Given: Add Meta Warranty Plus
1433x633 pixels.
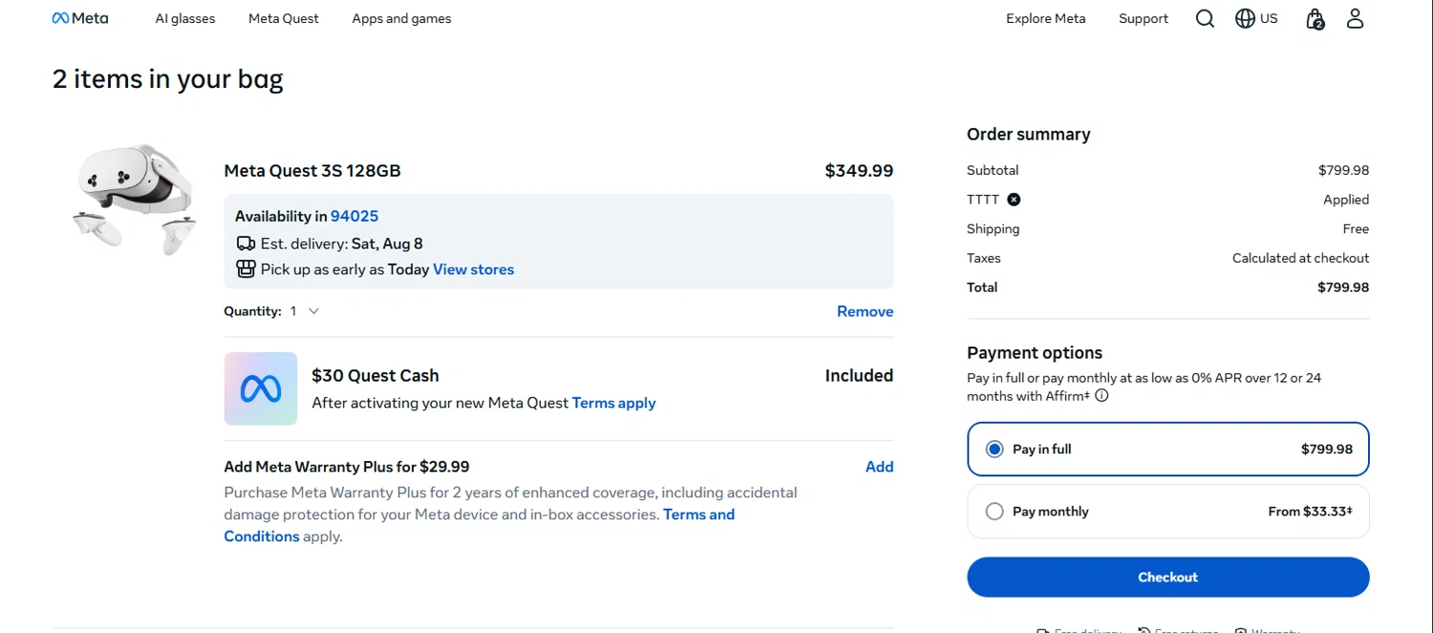Looking at the screenshot, I should [x=879, y=467].
